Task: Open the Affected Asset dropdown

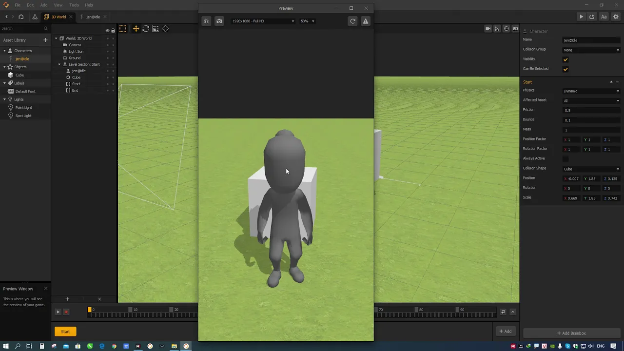Action: (x=591, y=100)
